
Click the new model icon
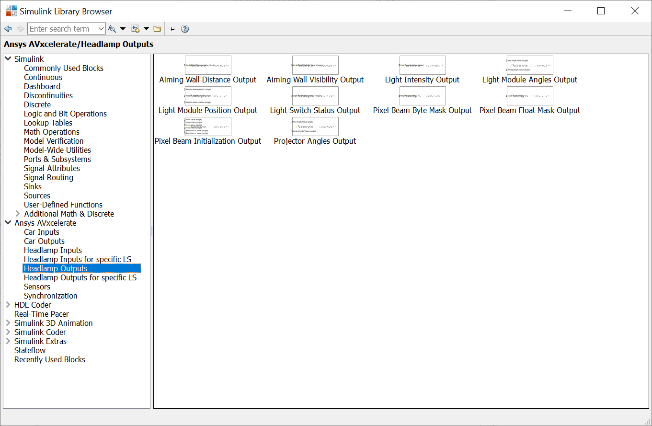pyautogui.click(x=136, y=29)
